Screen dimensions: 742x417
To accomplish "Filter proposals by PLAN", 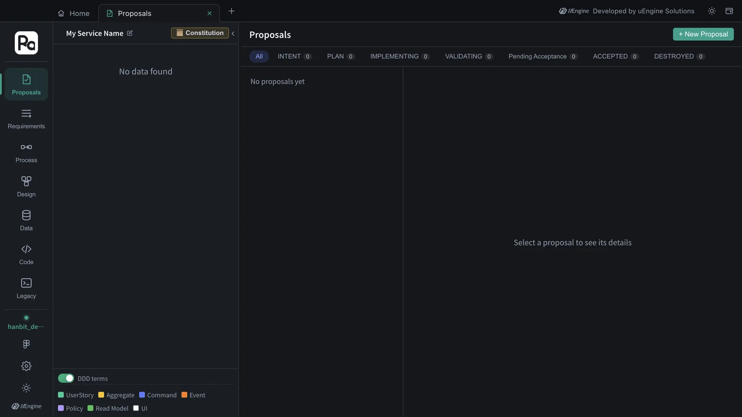I will [x=341, y=57].
